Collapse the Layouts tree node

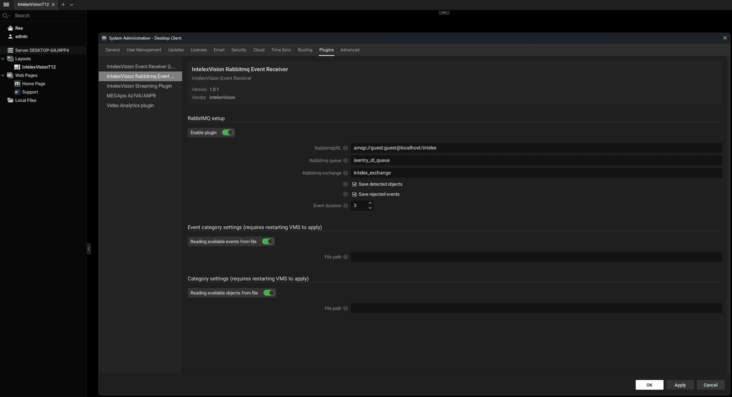[x=3, y=59]
